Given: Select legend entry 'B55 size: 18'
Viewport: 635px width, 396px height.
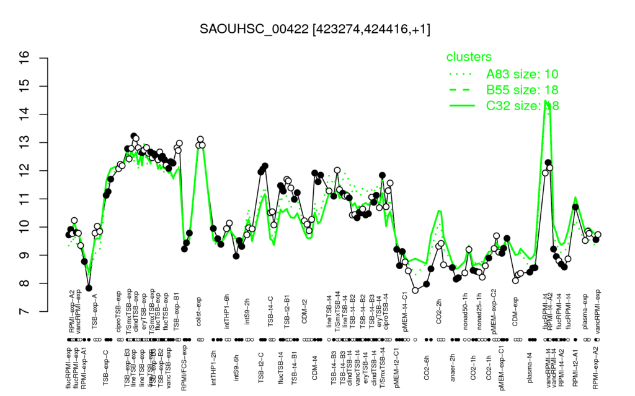Looking at the screenshot, I should [x=522, y=90].
